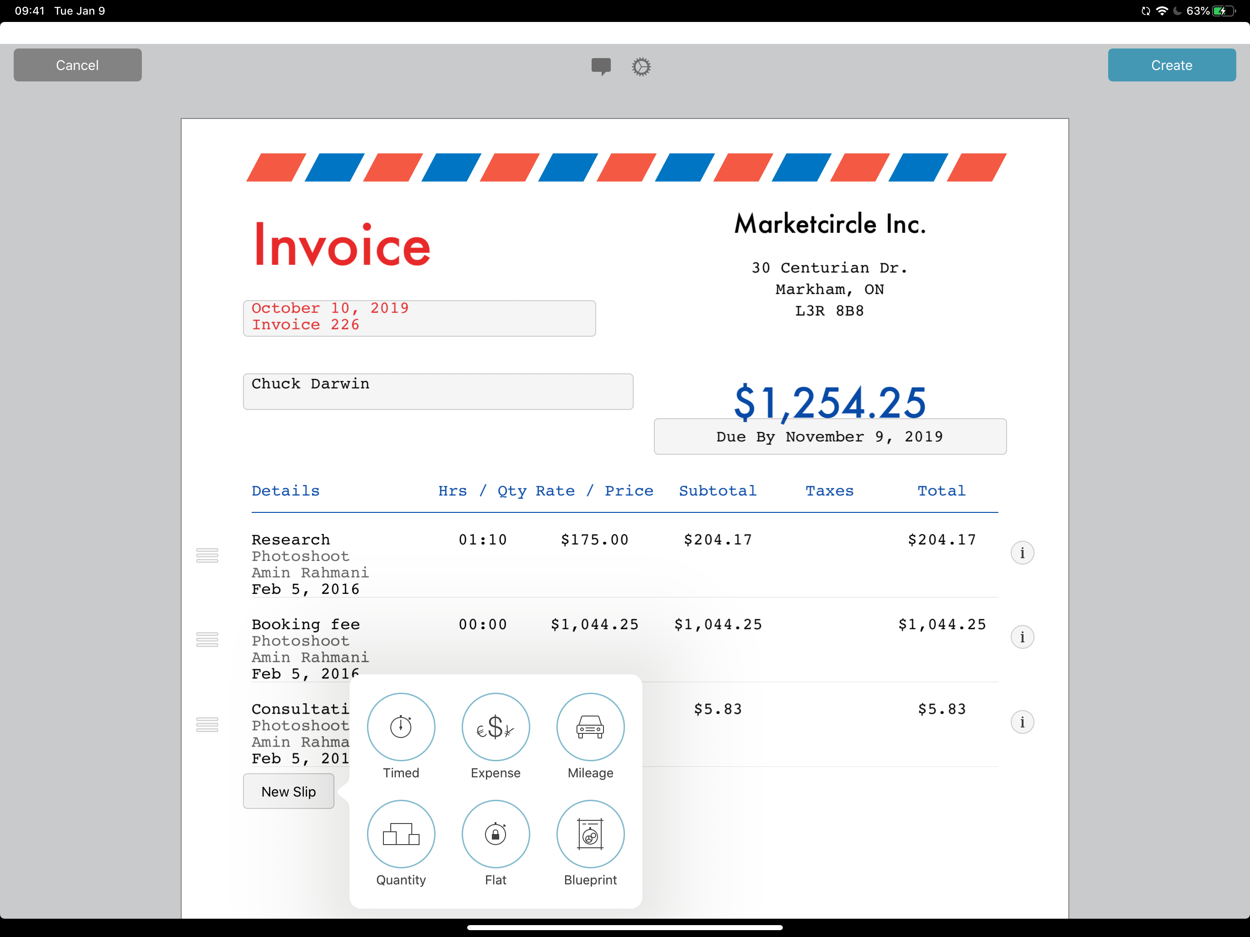
Task: Tap the Hrs / Qty column header
Action: point(482,490)
